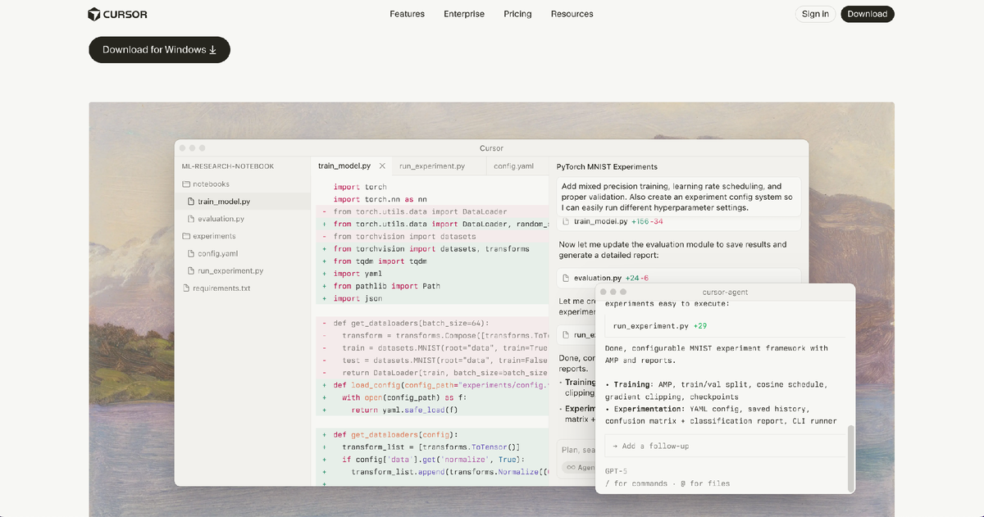The width and height of the screenshot is (984, 517).
Task: Click the Download button in the header
Action: [x=868, y=14]
